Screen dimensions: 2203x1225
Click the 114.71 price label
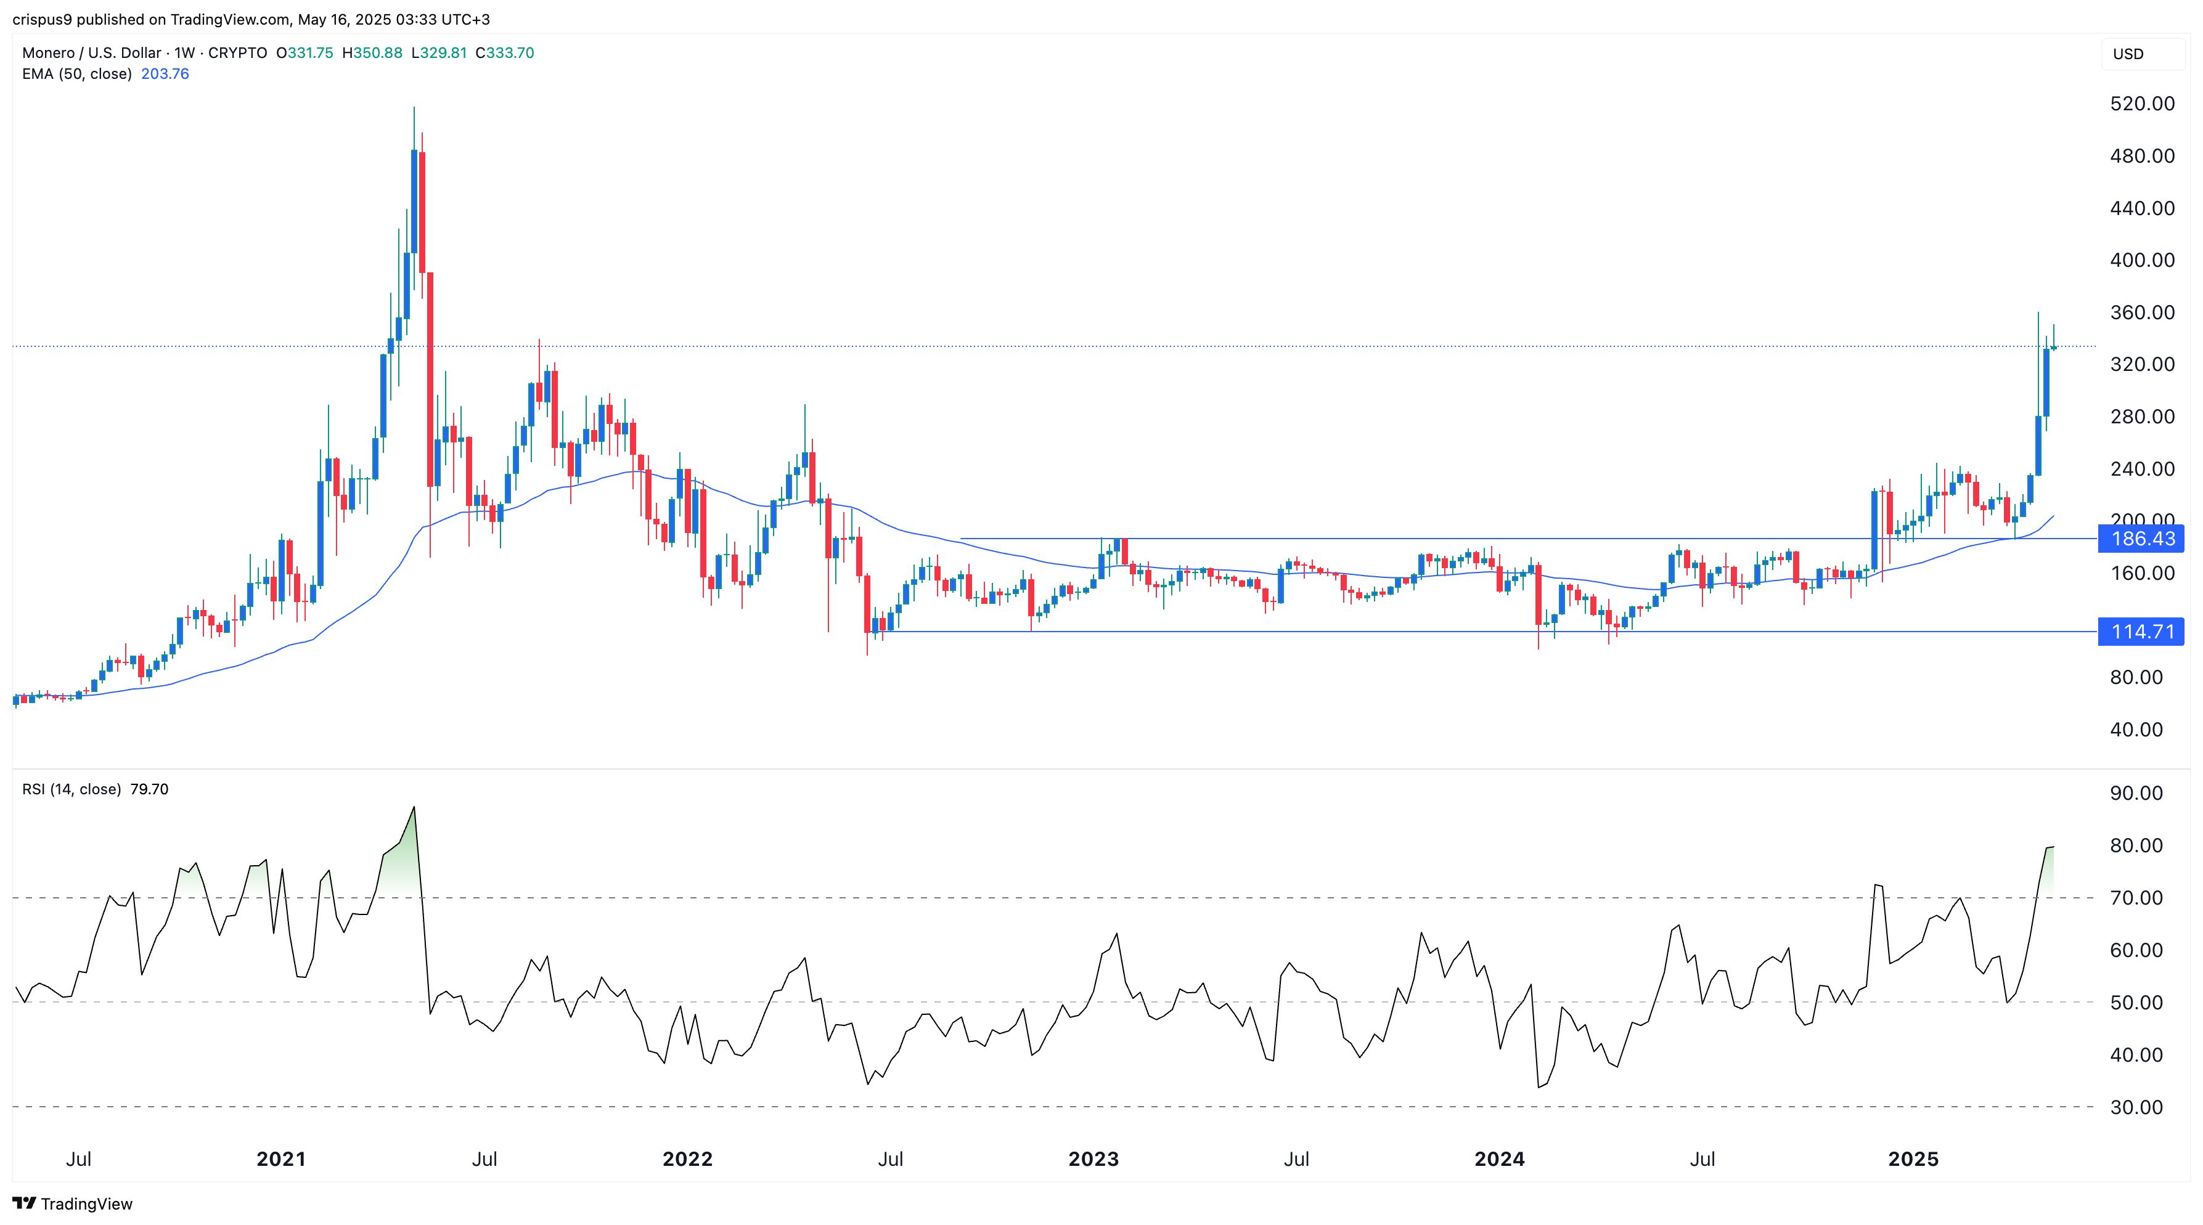pyautogui.click(x=2142, y=632)
